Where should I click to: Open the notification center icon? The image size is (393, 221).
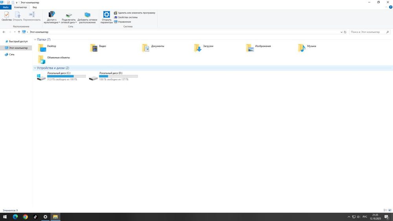pyautogui.click(x=387, y=217)
